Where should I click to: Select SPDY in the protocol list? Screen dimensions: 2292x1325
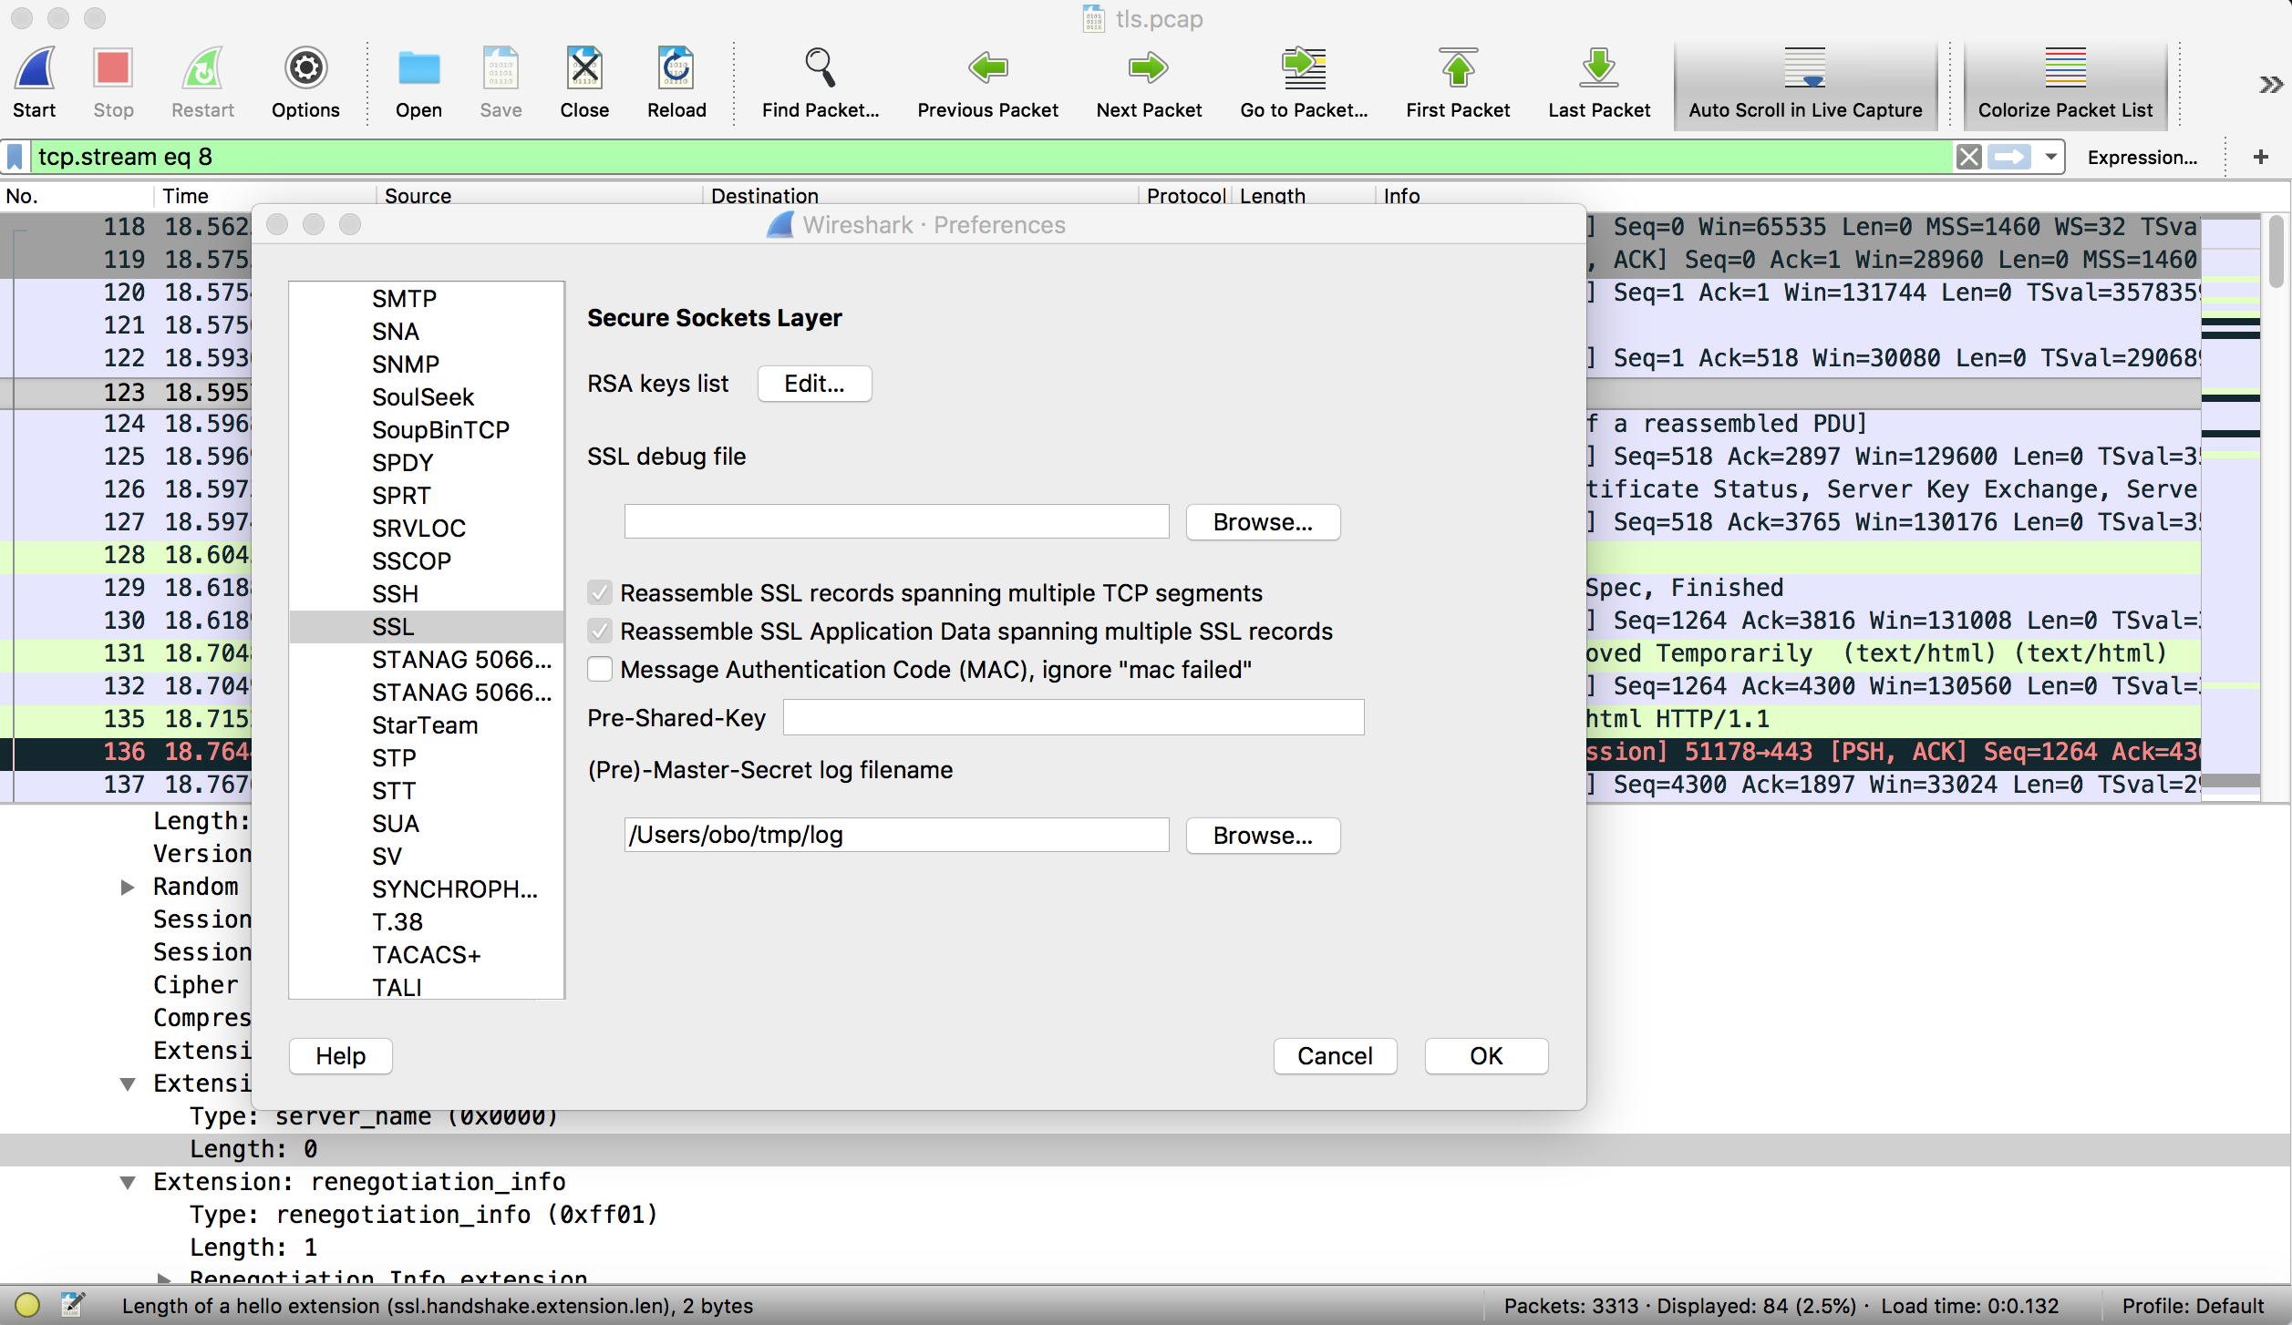[426, 463]
